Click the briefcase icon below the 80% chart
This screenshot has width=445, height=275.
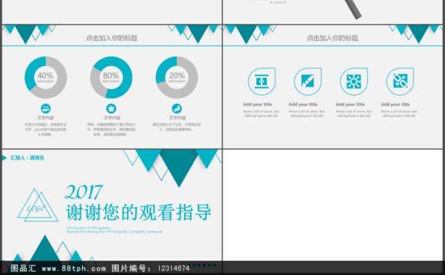tap(111, 108)
